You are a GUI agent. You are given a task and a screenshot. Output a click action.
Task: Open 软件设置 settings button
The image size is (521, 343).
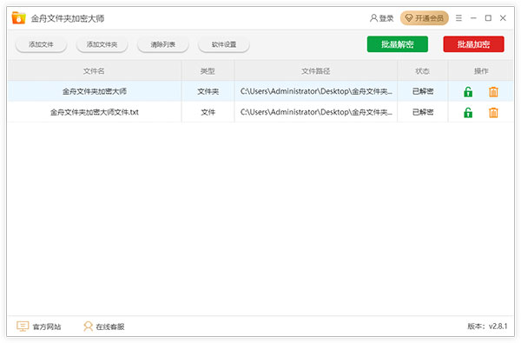(224, 44)
